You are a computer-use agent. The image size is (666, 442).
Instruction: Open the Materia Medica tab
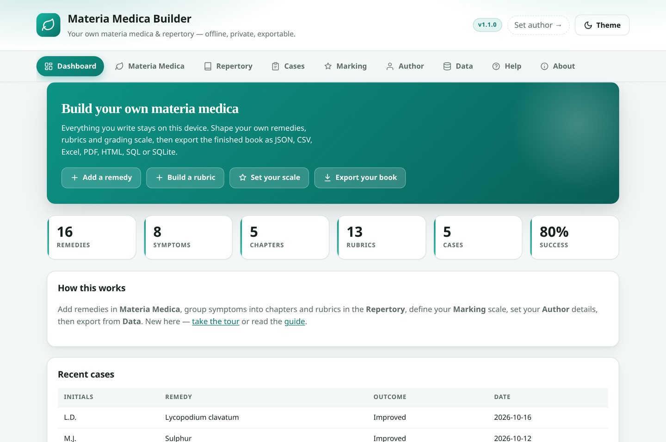pyautogui.click(x=150, y=66)
